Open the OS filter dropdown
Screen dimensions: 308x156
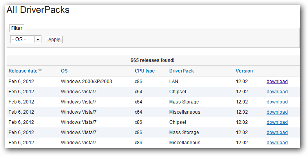coord(26,40)
